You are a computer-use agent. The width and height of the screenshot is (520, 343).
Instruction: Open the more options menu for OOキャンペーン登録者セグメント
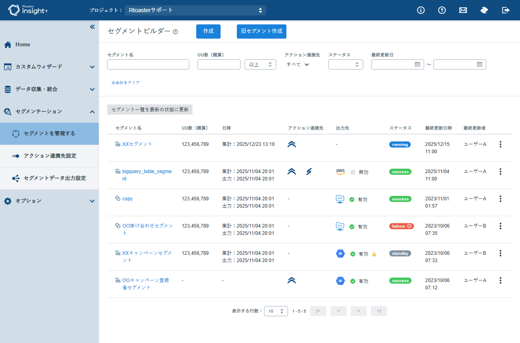tap(500, 280)
